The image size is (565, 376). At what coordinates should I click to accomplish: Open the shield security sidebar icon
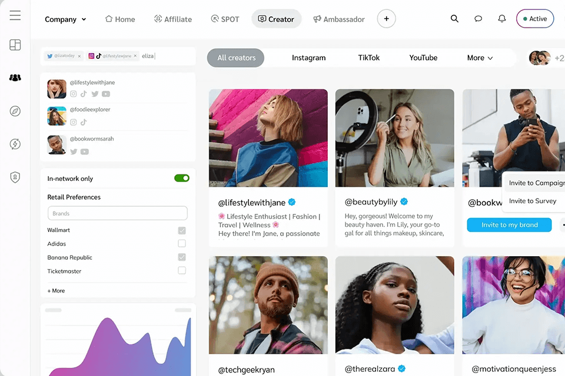pyautogui.click(x=15, y=177)
